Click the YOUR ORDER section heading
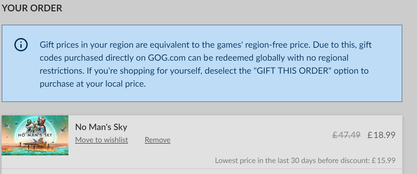417x174 pixels. tap(32, 8)
